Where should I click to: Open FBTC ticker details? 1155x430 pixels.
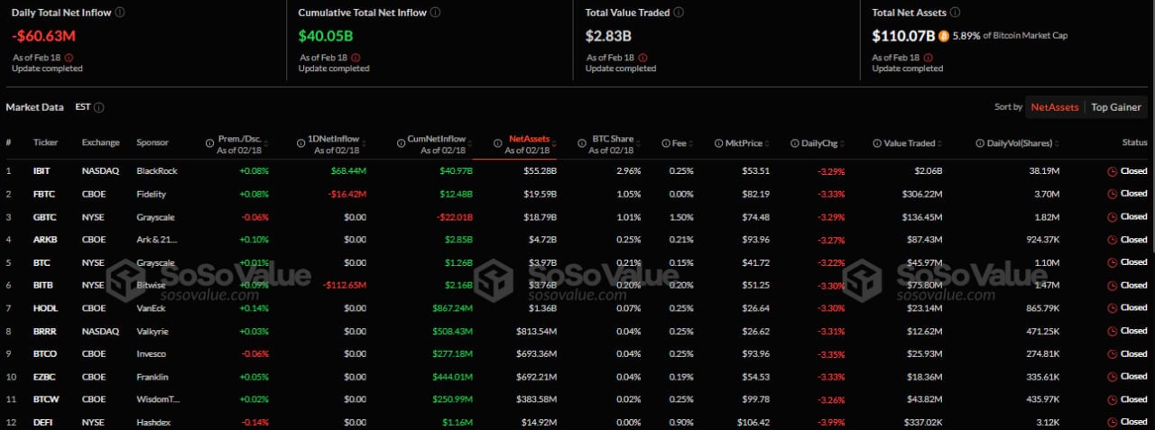pyautogui.click(x=43, y=194)
